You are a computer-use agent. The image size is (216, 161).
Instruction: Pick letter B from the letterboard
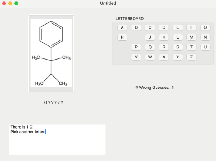tap(136, 27)
